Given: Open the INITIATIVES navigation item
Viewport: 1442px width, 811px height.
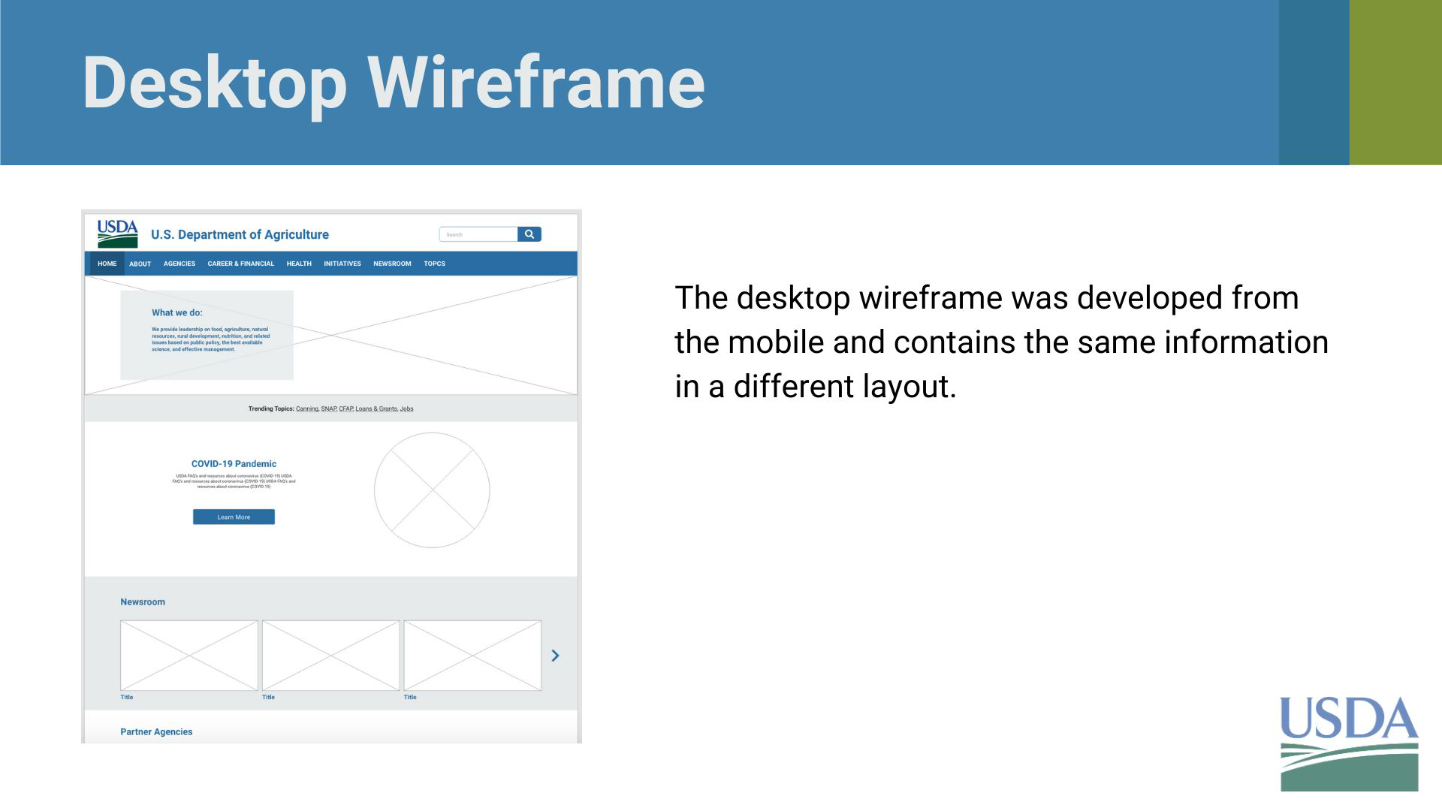Looking at the screenshot, I should click(342, 264).
